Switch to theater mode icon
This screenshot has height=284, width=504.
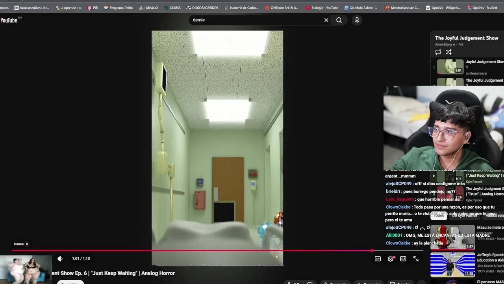point(403,259)
